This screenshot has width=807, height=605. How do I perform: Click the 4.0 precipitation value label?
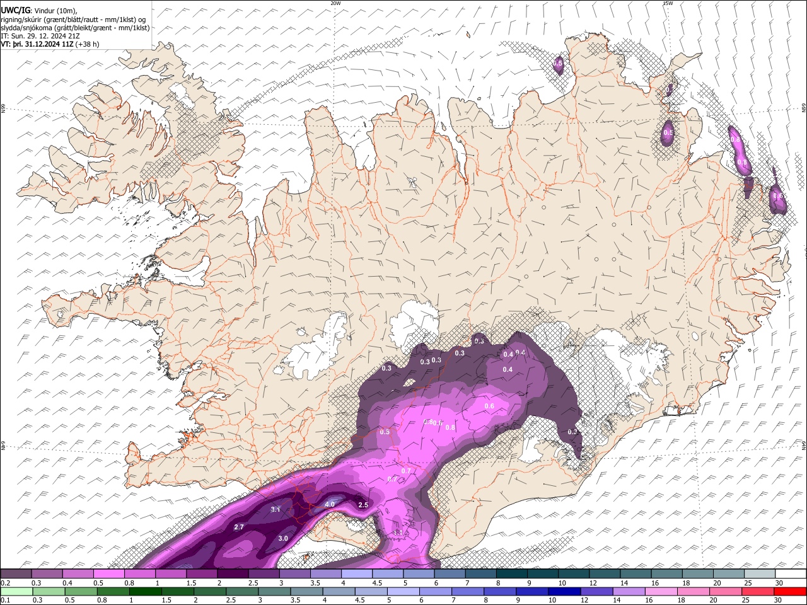point(330,505)
